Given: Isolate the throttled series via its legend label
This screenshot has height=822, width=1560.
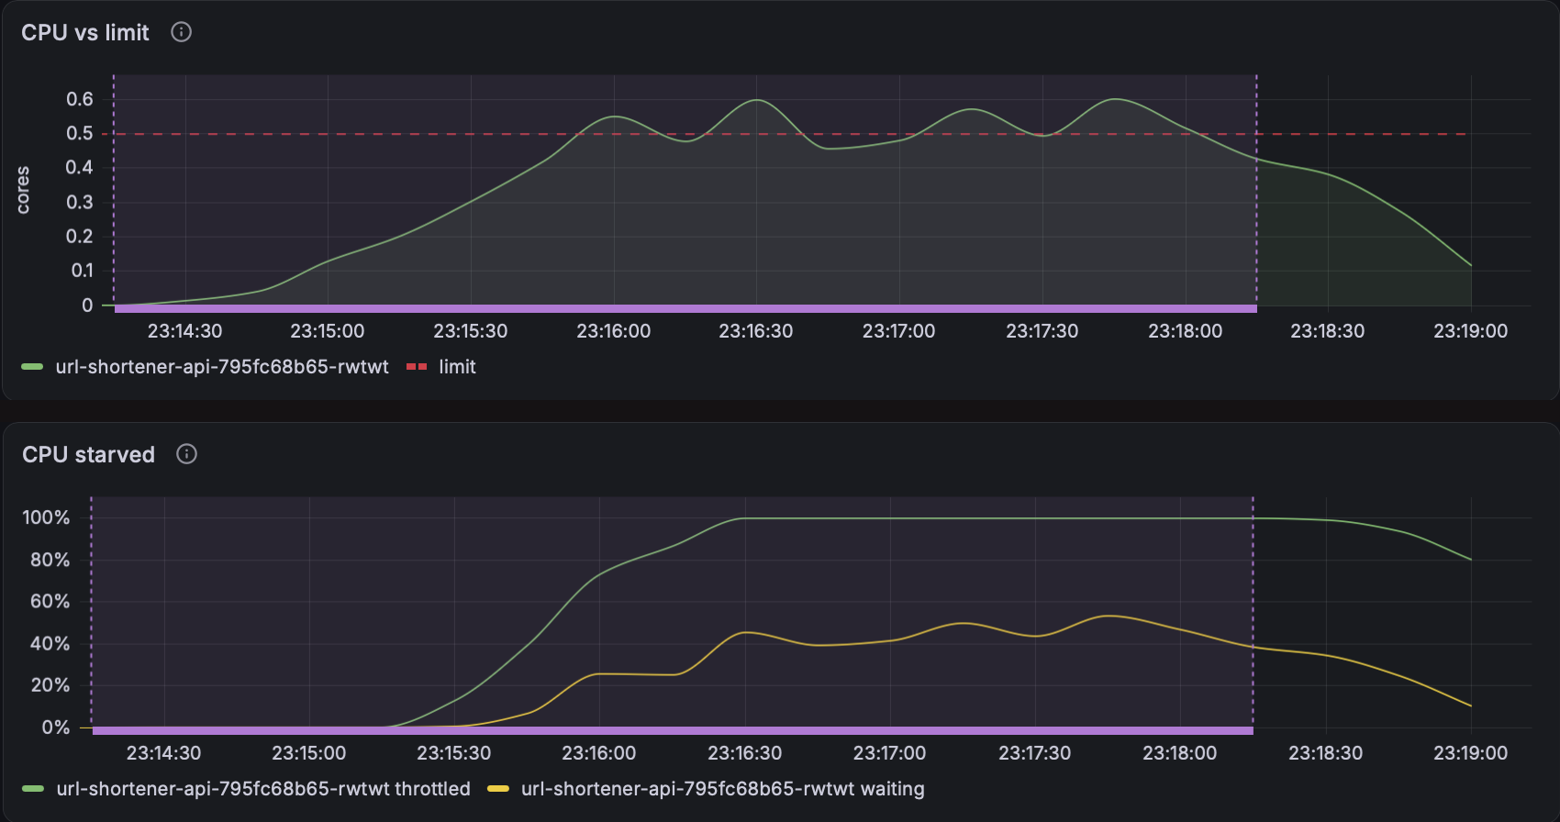Looking at the screenshot, I should (263, 789).
